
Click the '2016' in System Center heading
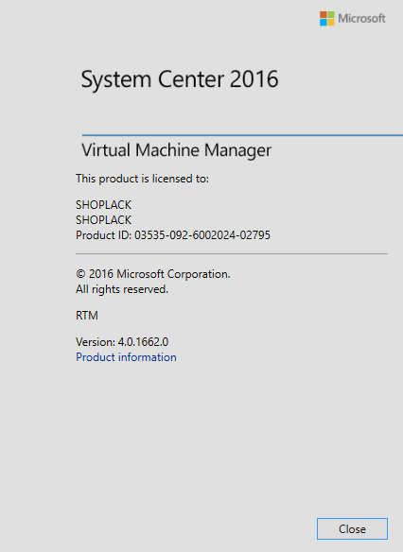click(254, 78)
